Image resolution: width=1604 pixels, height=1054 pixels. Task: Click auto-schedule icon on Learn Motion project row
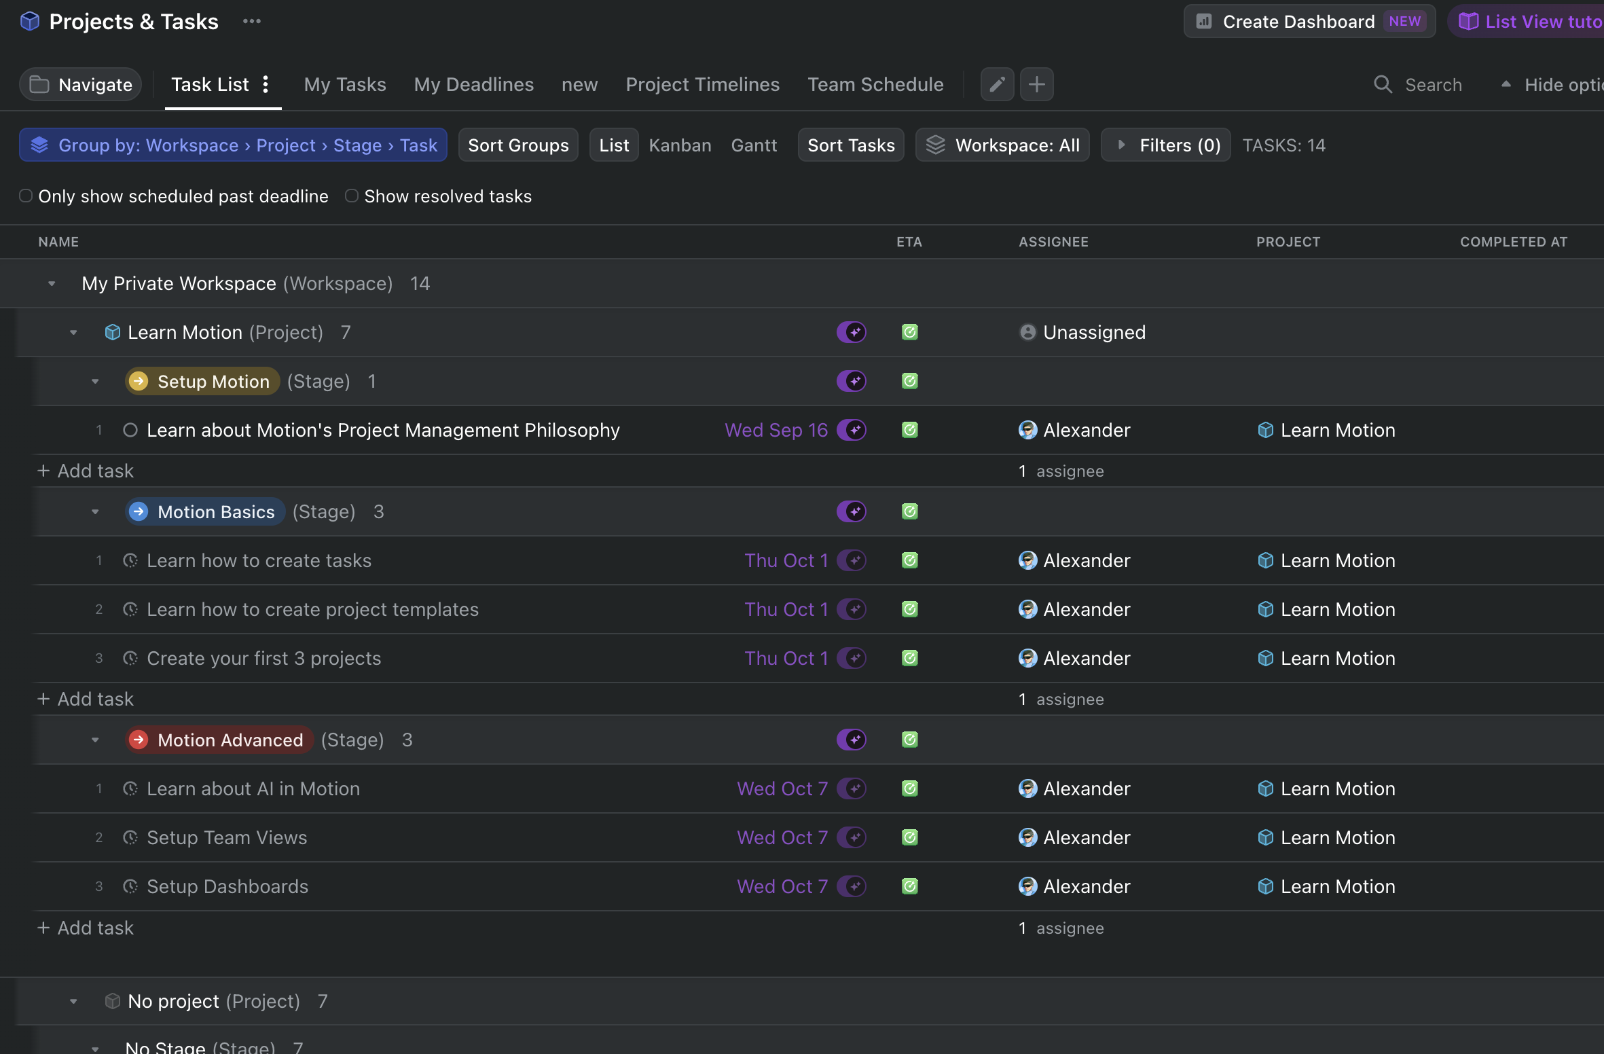point(852,332)
